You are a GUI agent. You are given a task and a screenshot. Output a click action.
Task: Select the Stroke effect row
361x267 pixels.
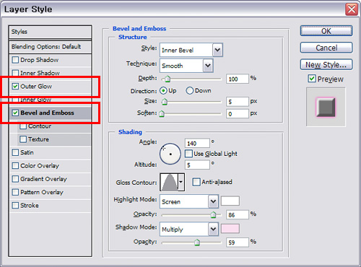pyautogui.click(x=50, y=206)
